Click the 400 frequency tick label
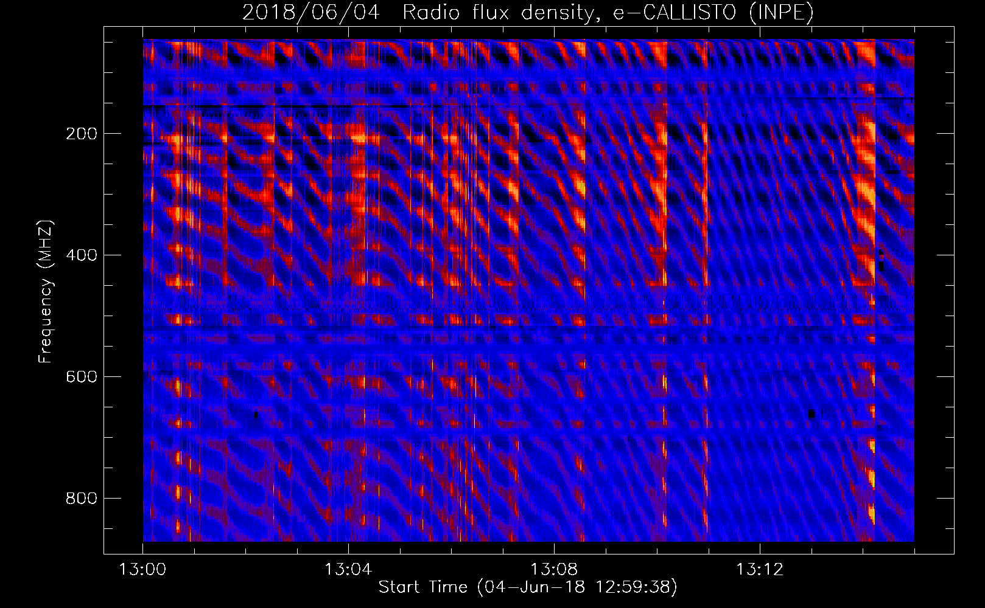 click(x=82, y=255)
